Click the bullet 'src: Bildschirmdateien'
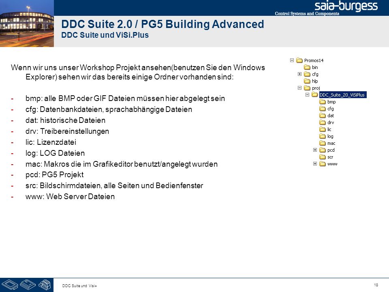The image size is (389, 292). [x=114, y=185]
